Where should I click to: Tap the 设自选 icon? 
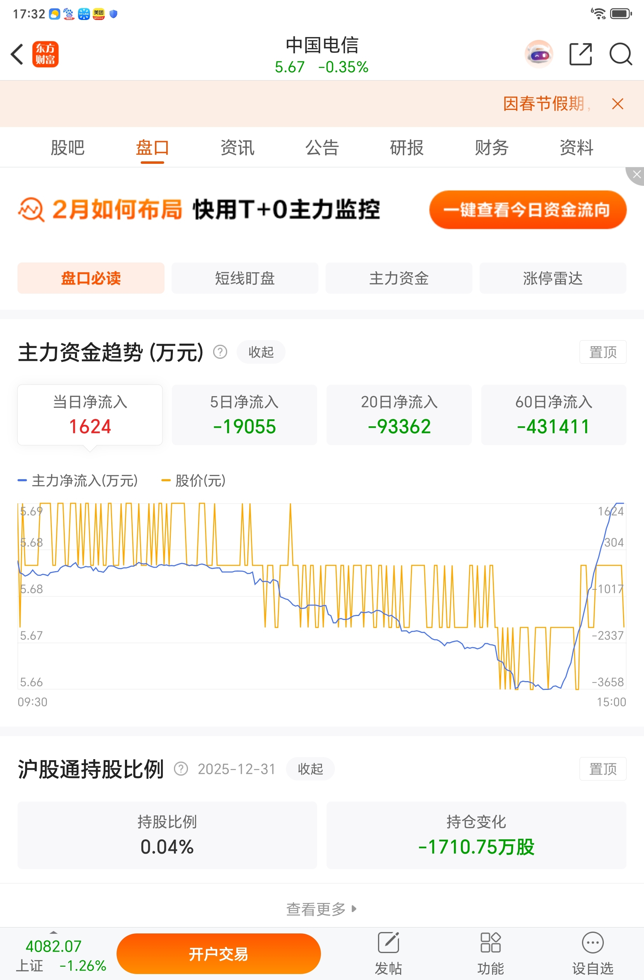(593, 943)
